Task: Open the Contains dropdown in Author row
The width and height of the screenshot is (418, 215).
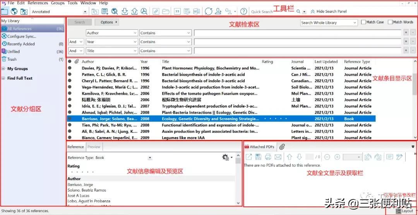Action: [x=165, y=33]
